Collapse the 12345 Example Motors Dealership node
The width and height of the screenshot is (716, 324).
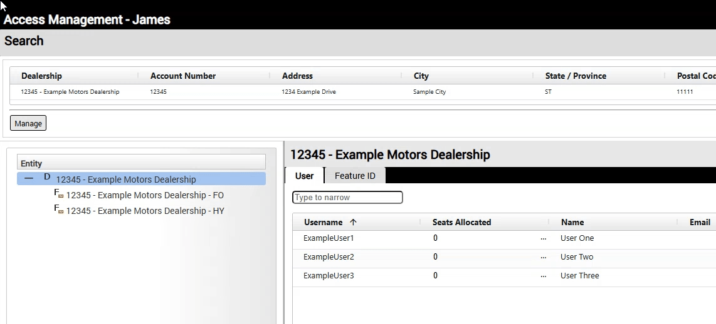[x=29, y=178]
